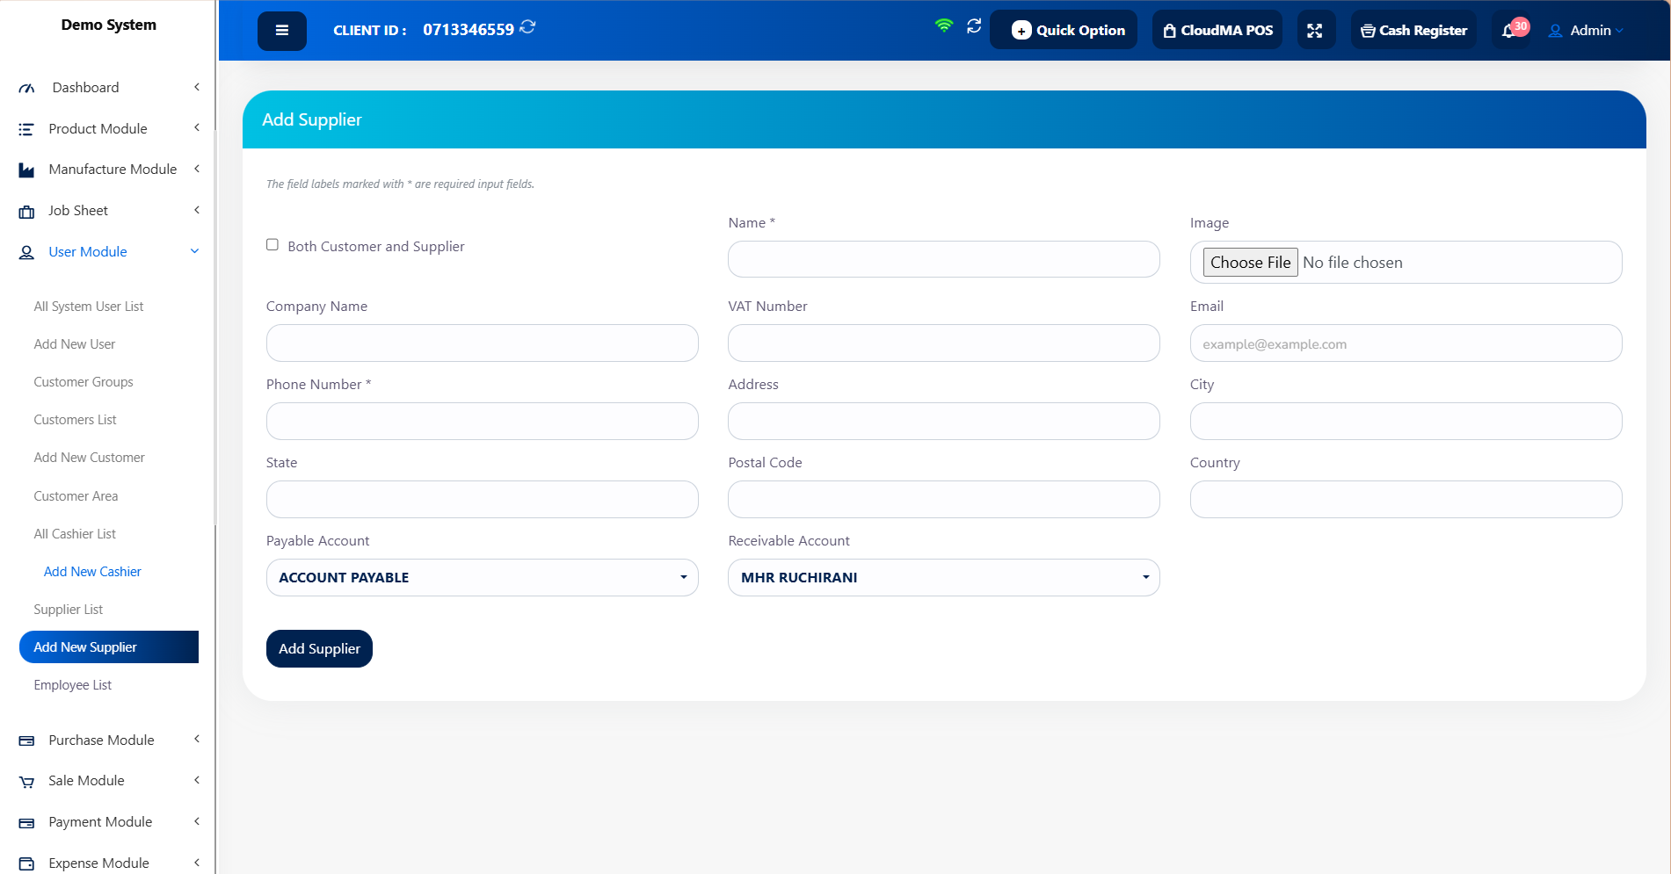This screenshot has width=1671, height=874.
Task: Open Add New Cashier
Action: (92, 572)
